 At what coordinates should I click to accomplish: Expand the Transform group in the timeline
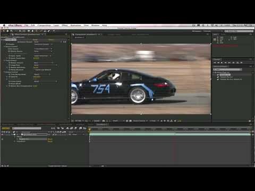[15, 142]
